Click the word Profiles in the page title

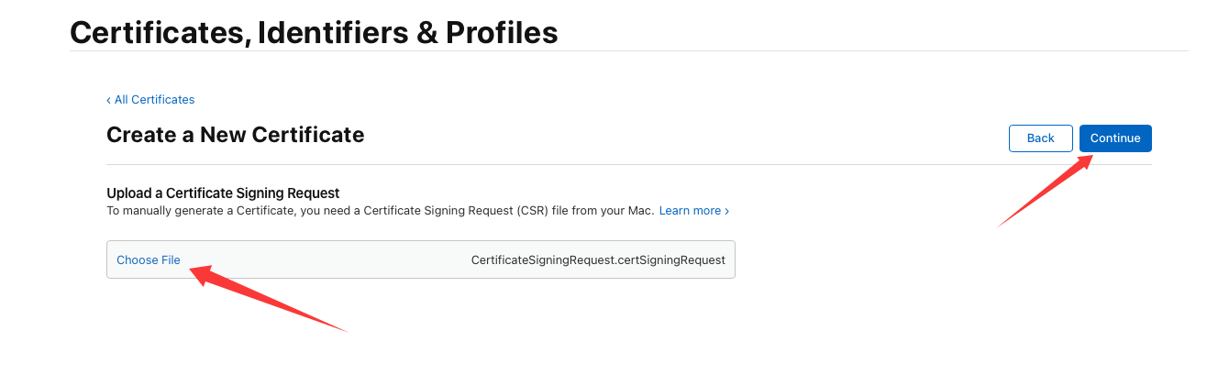pyautogui.click(x=502, y=33)
